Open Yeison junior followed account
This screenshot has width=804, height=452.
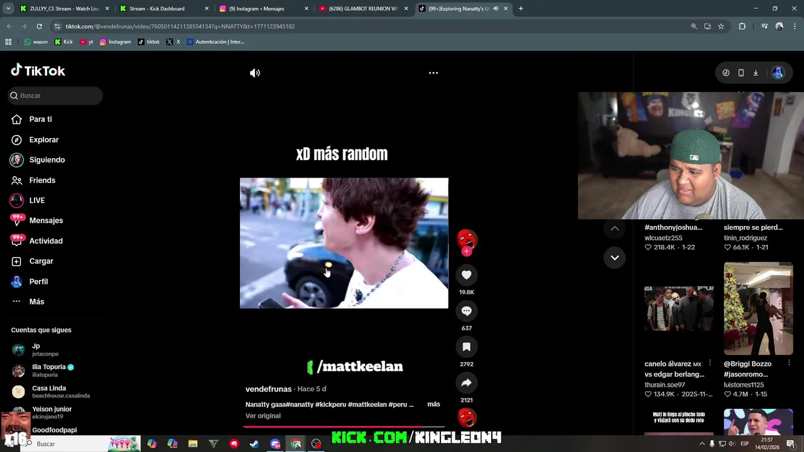52,412
